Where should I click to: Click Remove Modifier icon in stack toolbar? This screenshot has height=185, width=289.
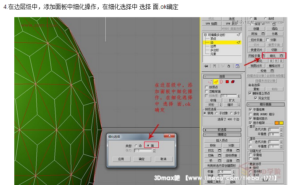(x=229, y=66)
